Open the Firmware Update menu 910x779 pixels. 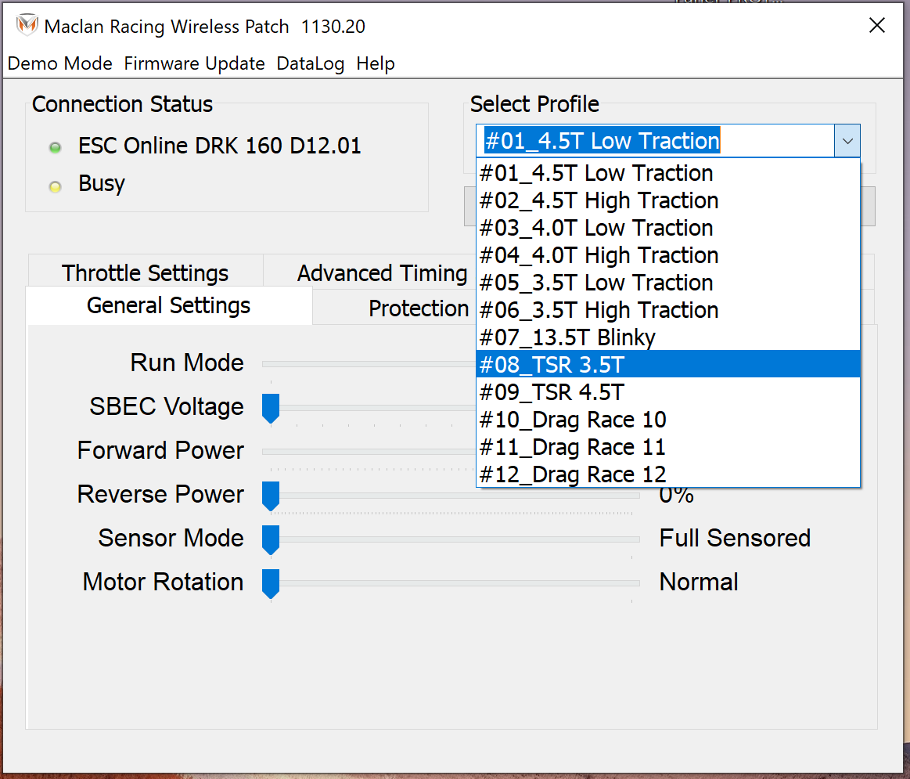click(194, 63)
